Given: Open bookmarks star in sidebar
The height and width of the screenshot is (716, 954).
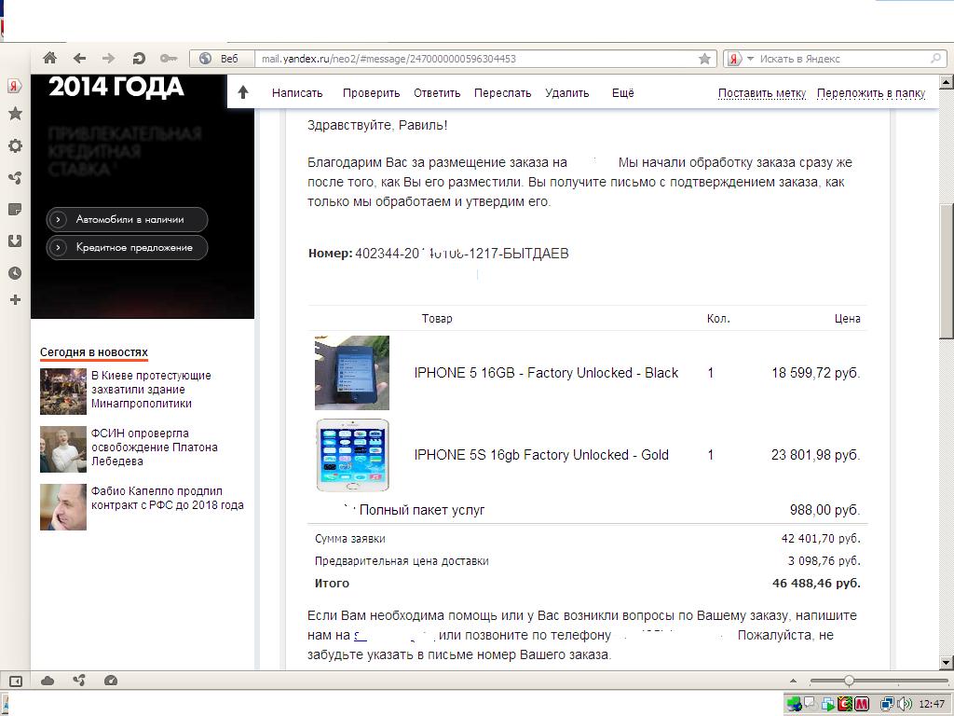Looking at the screenshot, I should (x=15, y=113).
